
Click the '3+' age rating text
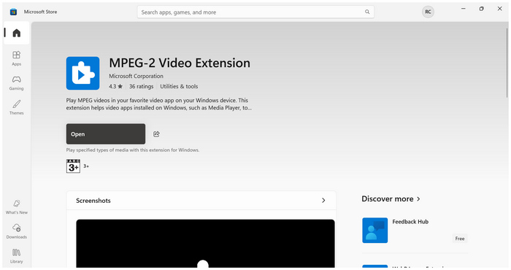pos(86,166)
